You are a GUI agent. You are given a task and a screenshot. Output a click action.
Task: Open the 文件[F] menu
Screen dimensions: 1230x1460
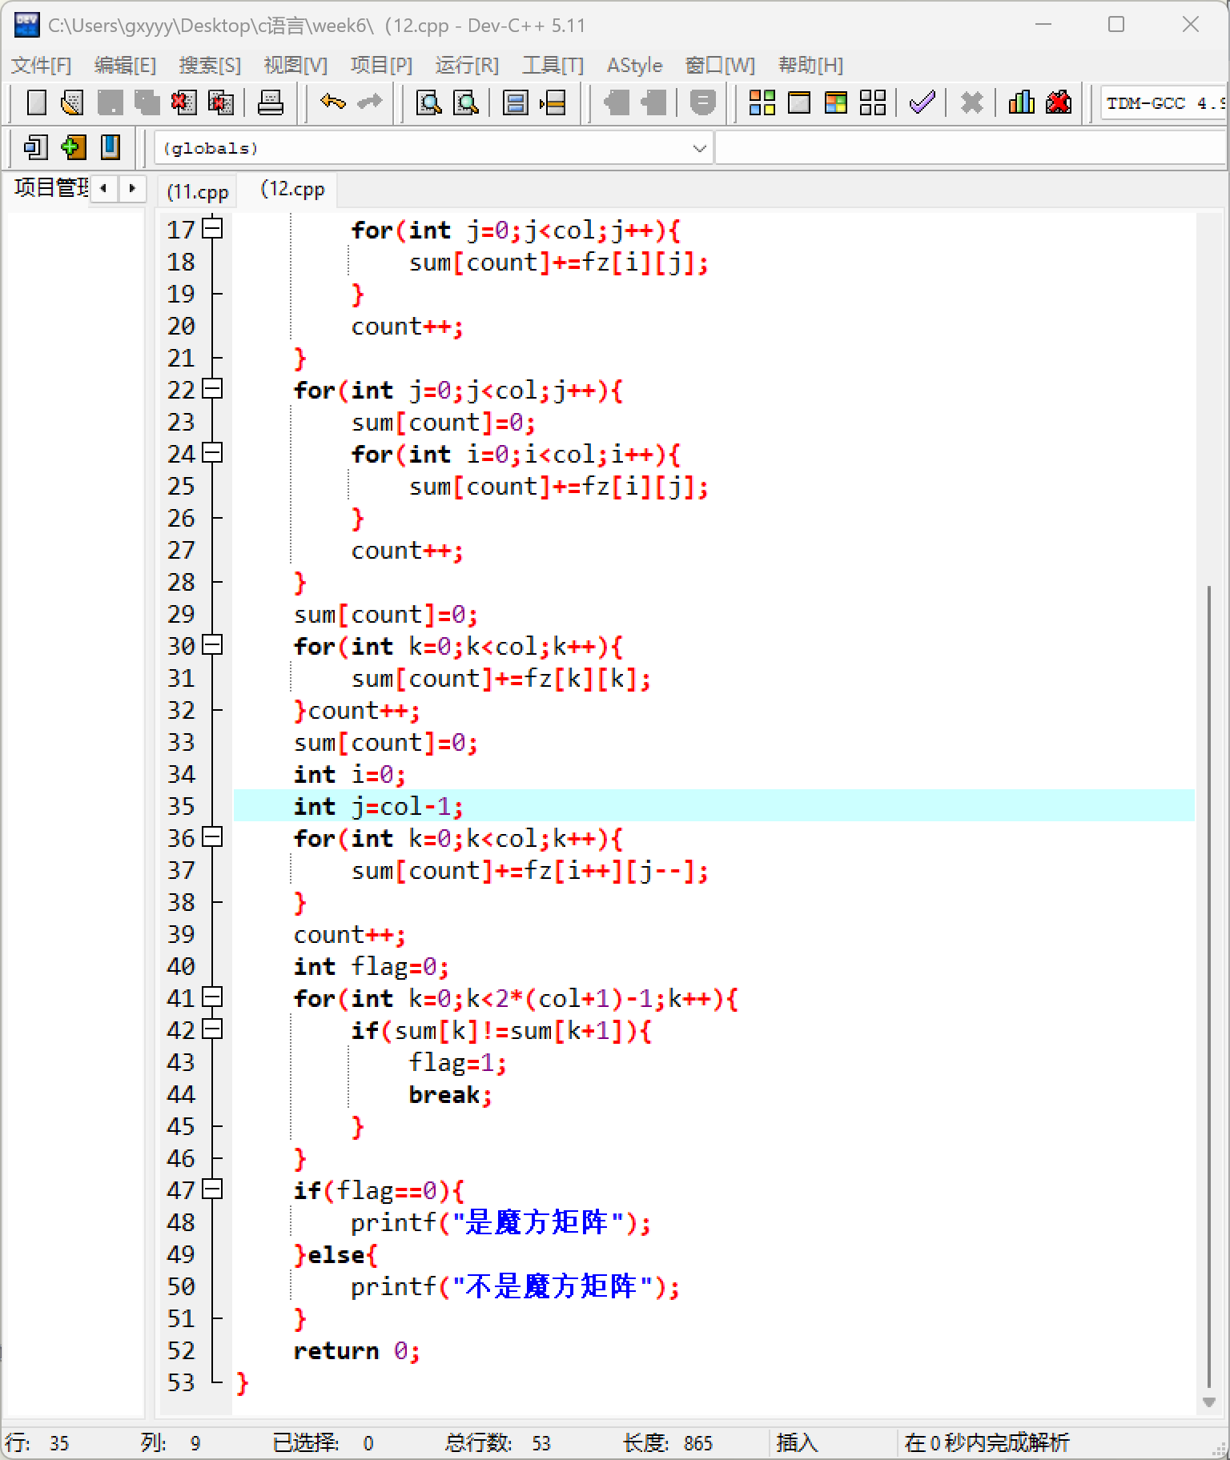pos(41,65)
